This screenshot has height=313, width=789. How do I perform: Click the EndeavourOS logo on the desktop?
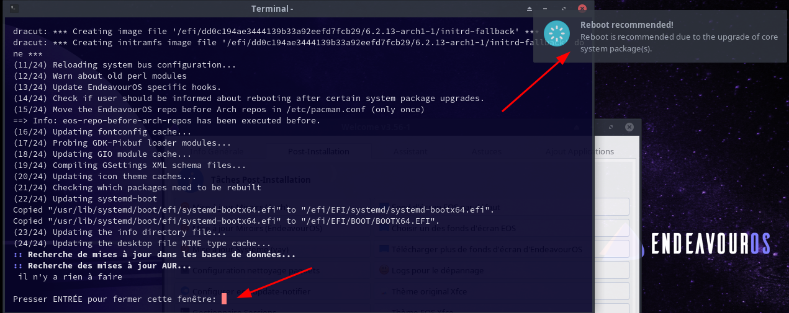(x=710, y=244)
